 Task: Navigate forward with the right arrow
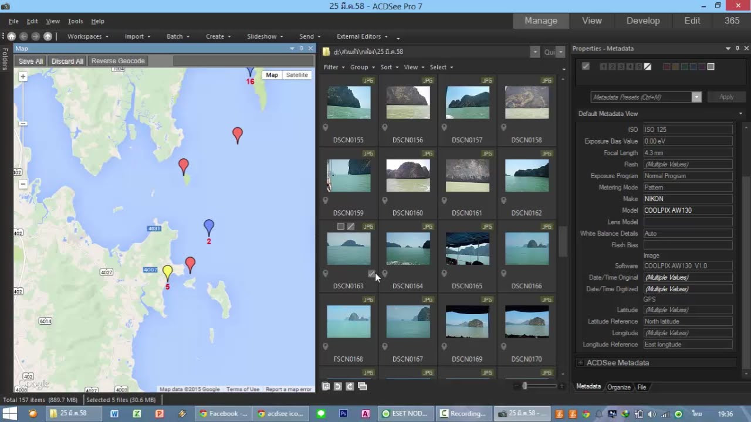point(36,36)
